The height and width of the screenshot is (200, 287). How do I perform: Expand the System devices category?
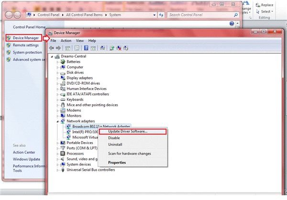point(57,165)
